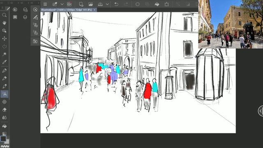Viewport: 263px width, 148px height.
Task: Click the Clip Studio launch icon
Action: [55, 4]
